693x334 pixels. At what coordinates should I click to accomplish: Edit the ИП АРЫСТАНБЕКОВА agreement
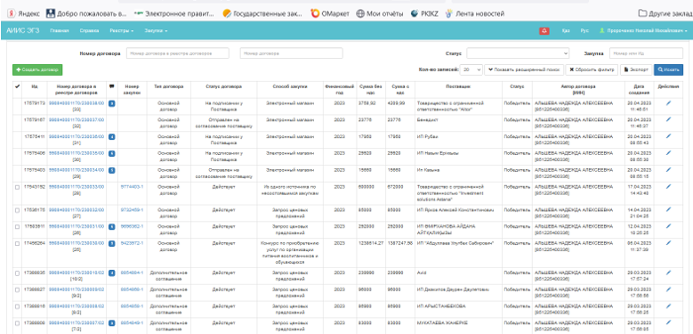coord(668,305)
